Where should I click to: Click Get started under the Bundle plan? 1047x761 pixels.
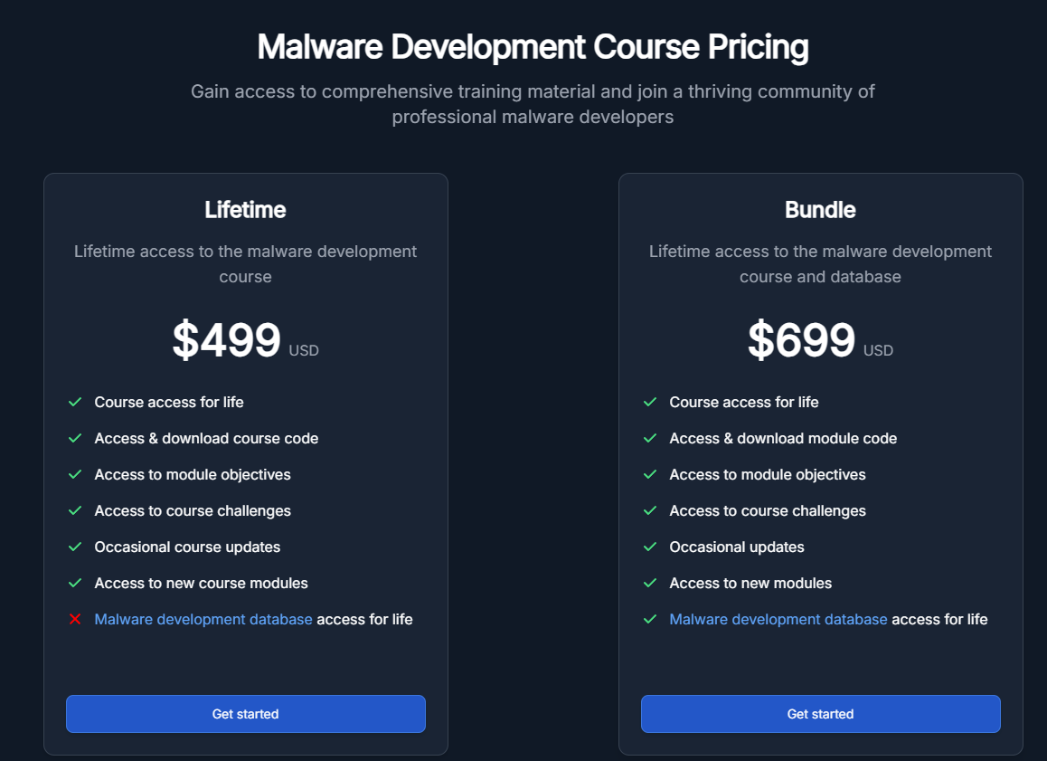click(820, 714)
